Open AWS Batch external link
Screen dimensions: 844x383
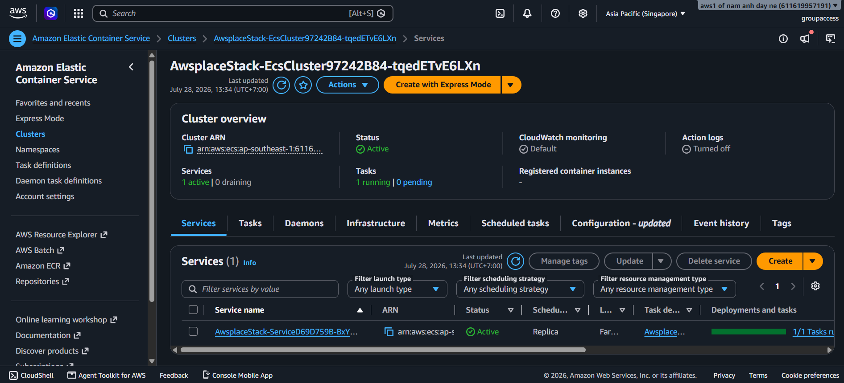[x=40, y=250]
